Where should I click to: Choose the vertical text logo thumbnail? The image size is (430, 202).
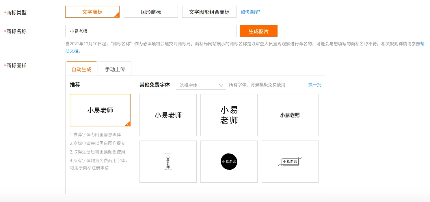pyautogui.click(x=168, y=162)
